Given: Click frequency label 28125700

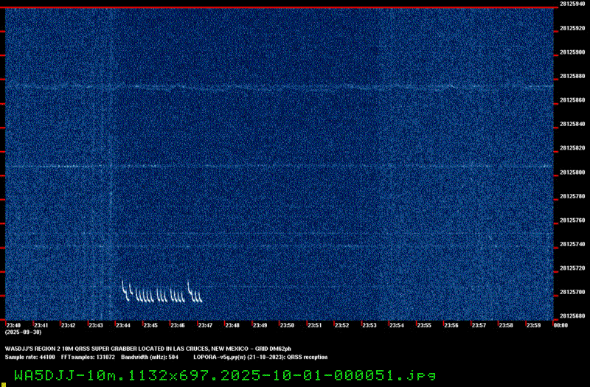Looking at the screenshot, I should click(572, 292).
